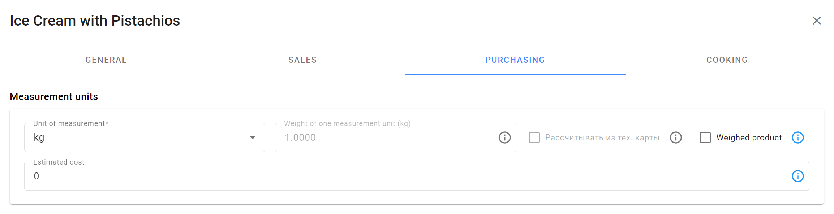The height and width of the screenshot is (214, 834).
Task: Switch to the General tab
Action: pyautogui.click(x=106, y=60)
